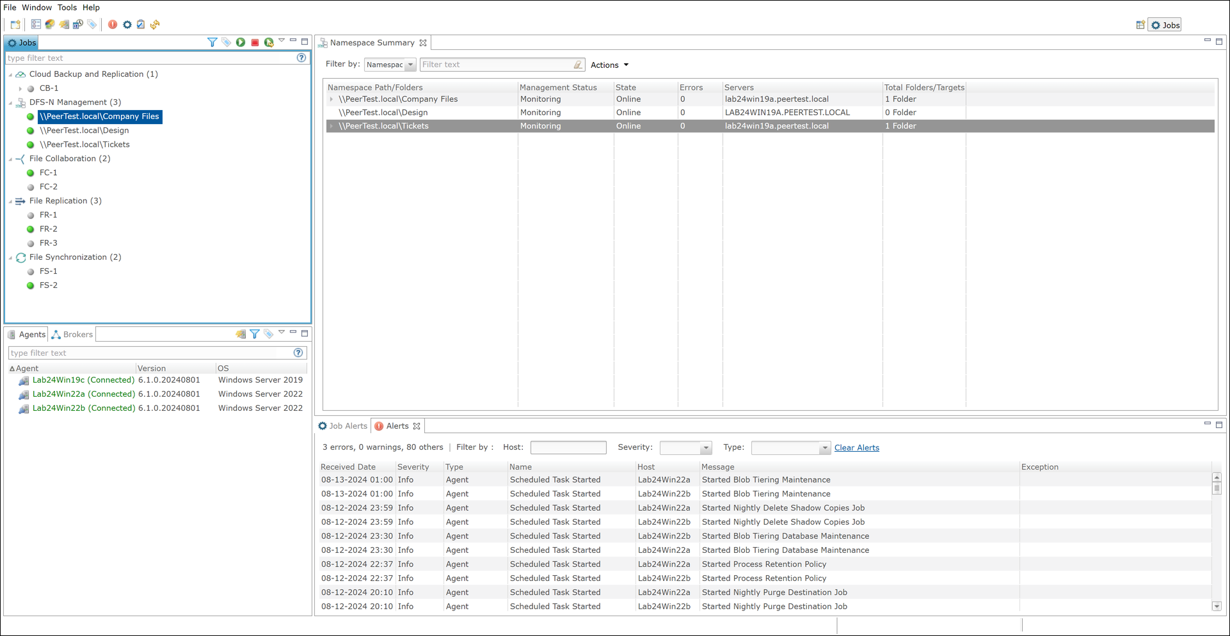The height and width of the screenshot is (636, 1230).
Task: Click the Jobs perspective button at top right
Action: [x=1165, y=25]
